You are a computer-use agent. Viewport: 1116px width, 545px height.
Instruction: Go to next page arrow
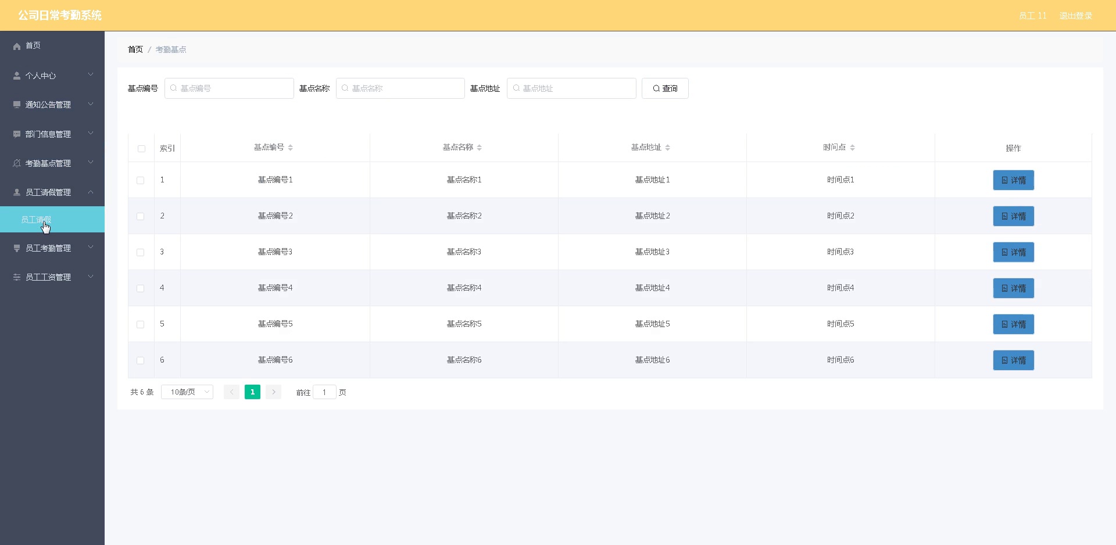[x=274, y=392]
